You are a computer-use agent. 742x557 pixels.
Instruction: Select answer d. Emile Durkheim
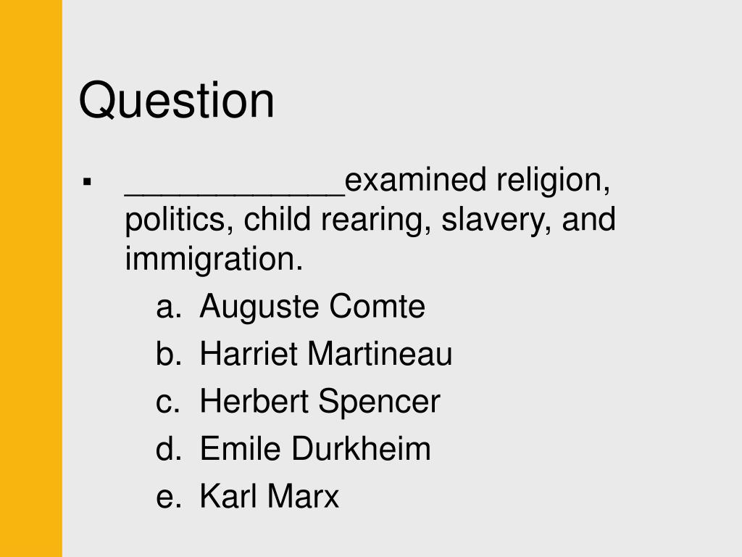(293, 449)
